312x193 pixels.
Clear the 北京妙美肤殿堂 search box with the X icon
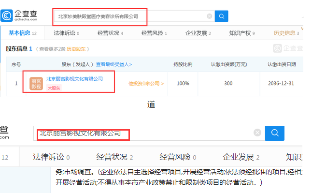pos(209,16)
